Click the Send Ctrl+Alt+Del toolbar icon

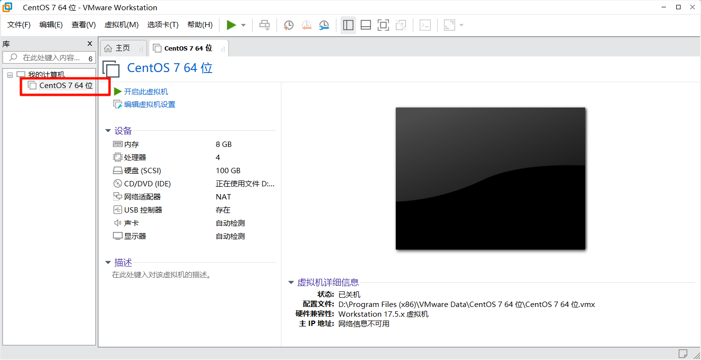(x=264, y=25)
